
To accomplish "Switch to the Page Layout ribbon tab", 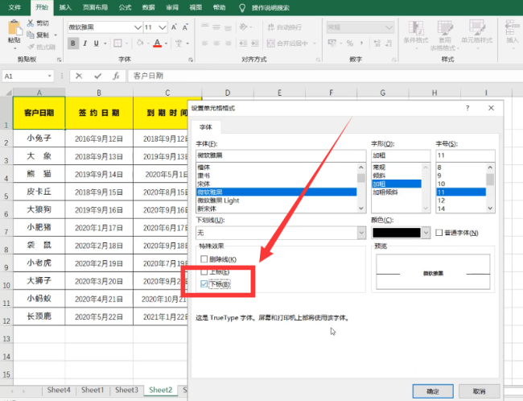I will click(x=95, y=7).
